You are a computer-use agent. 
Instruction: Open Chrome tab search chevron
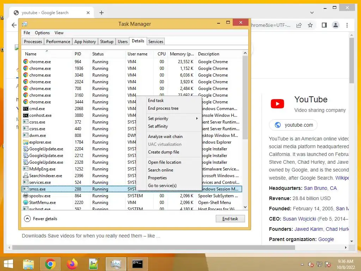click(x=312, y=13)
